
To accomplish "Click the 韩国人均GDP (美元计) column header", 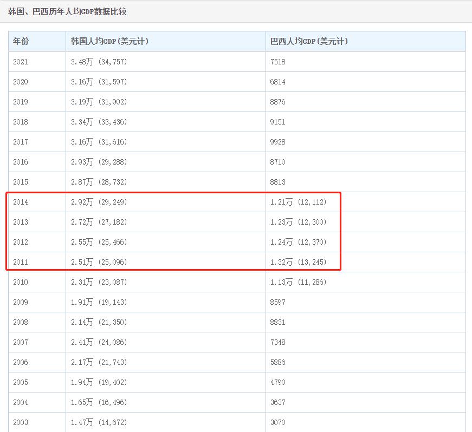I will (110, 41).
